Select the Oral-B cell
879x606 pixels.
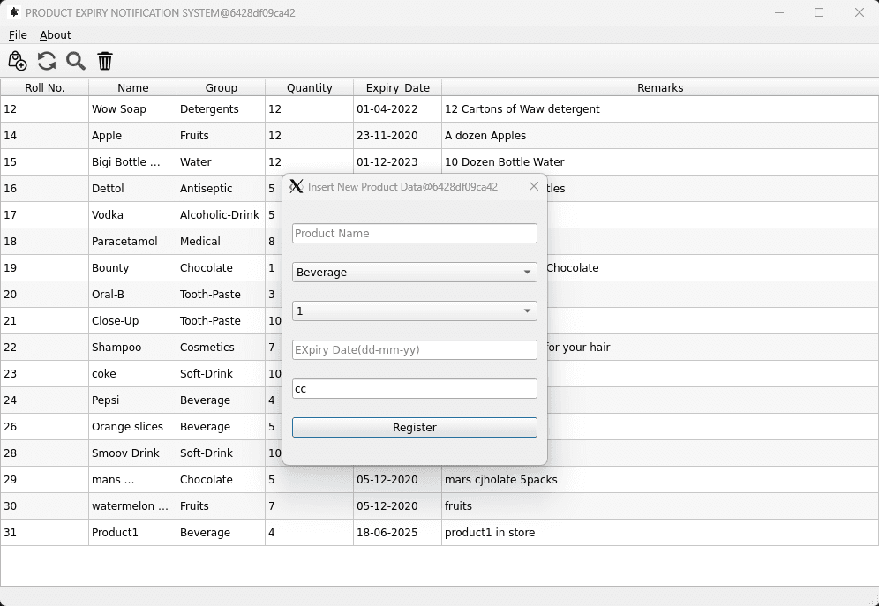[x=133, y=294]
